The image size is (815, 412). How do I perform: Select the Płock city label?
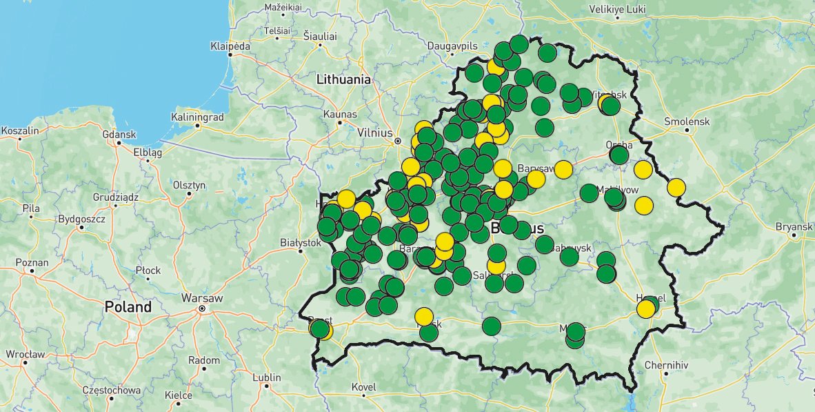coord(148,271)
